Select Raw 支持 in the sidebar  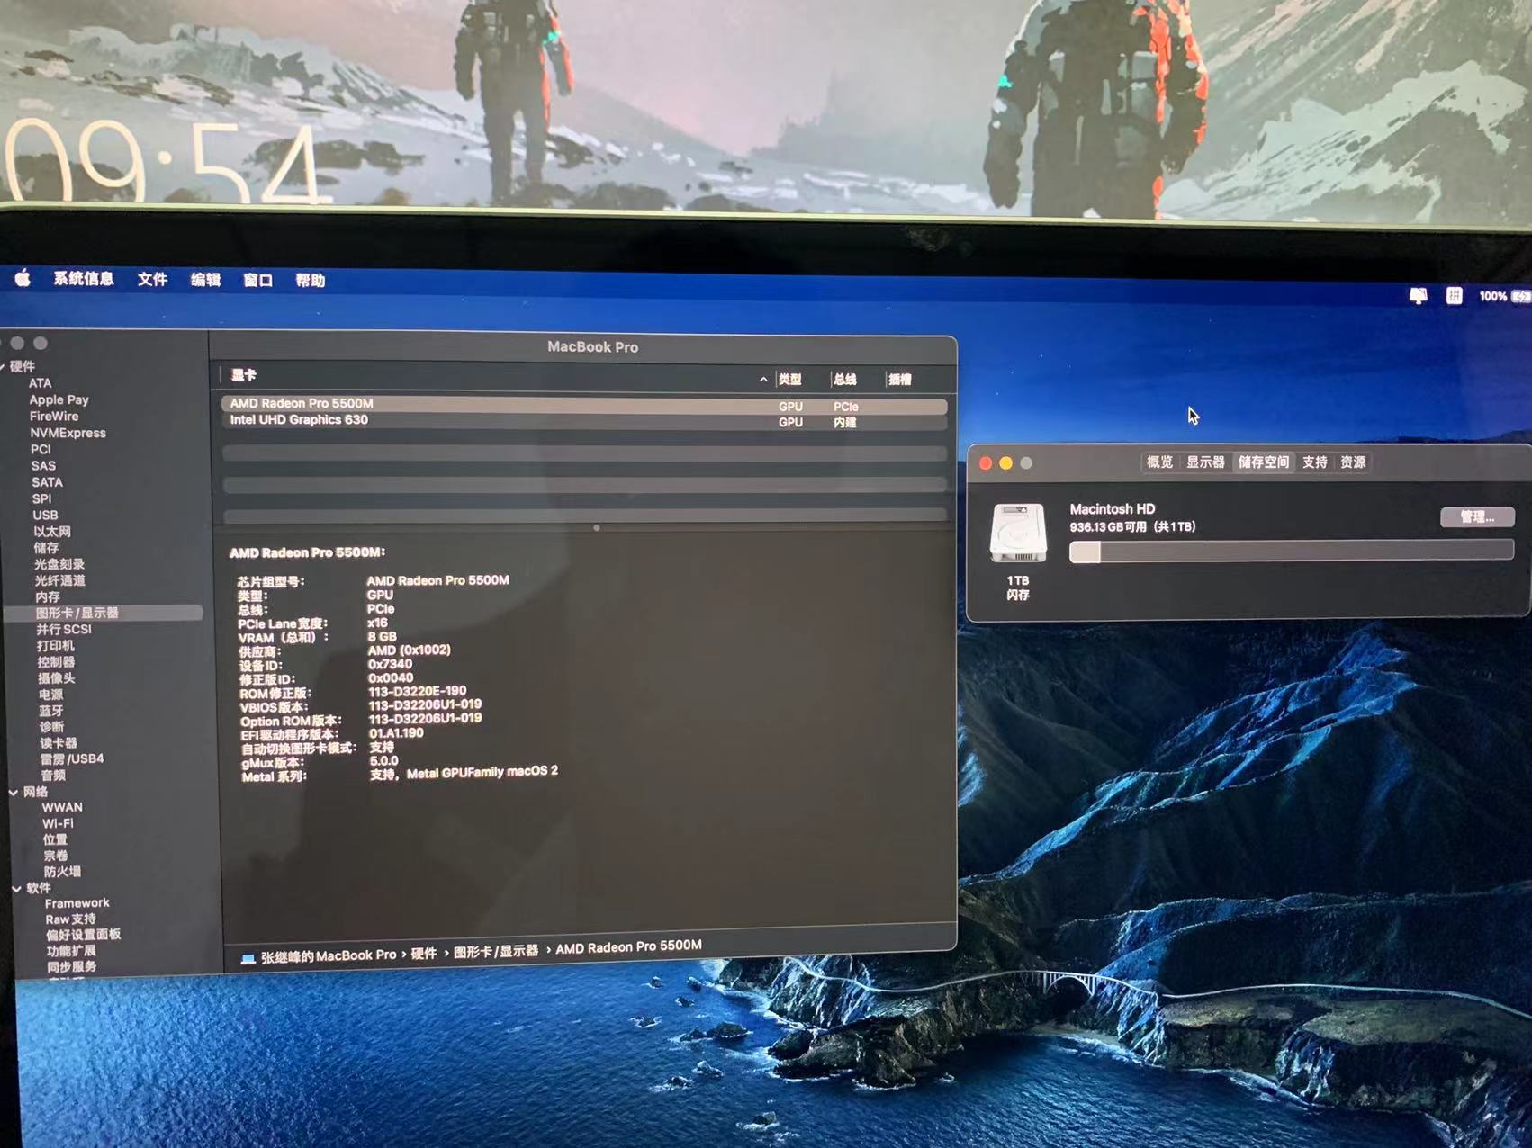tap(70, 919)
